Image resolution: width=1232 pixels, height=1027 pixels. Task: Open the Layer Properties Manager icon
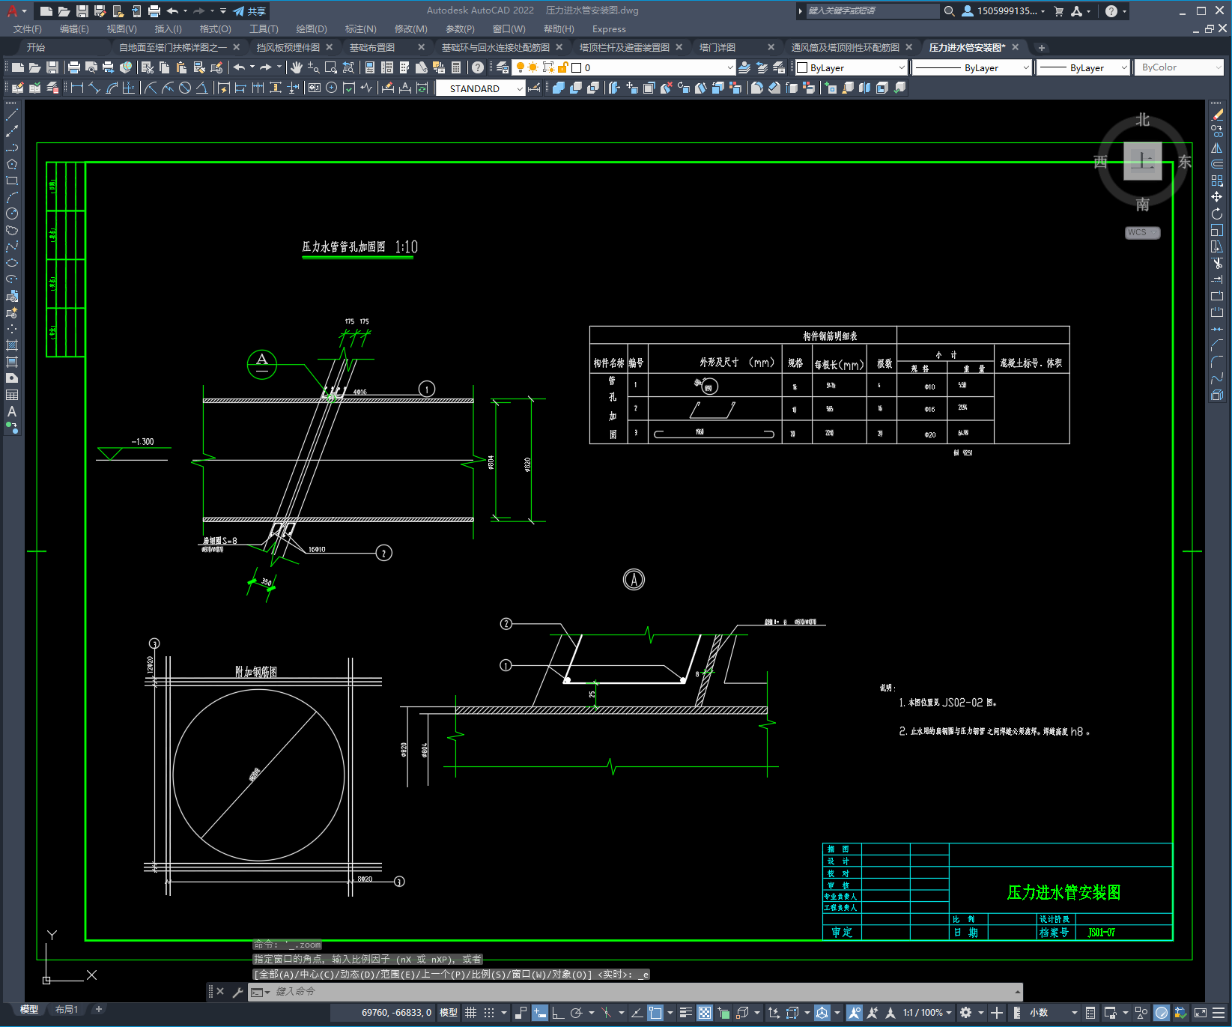(x=503, y=67)
